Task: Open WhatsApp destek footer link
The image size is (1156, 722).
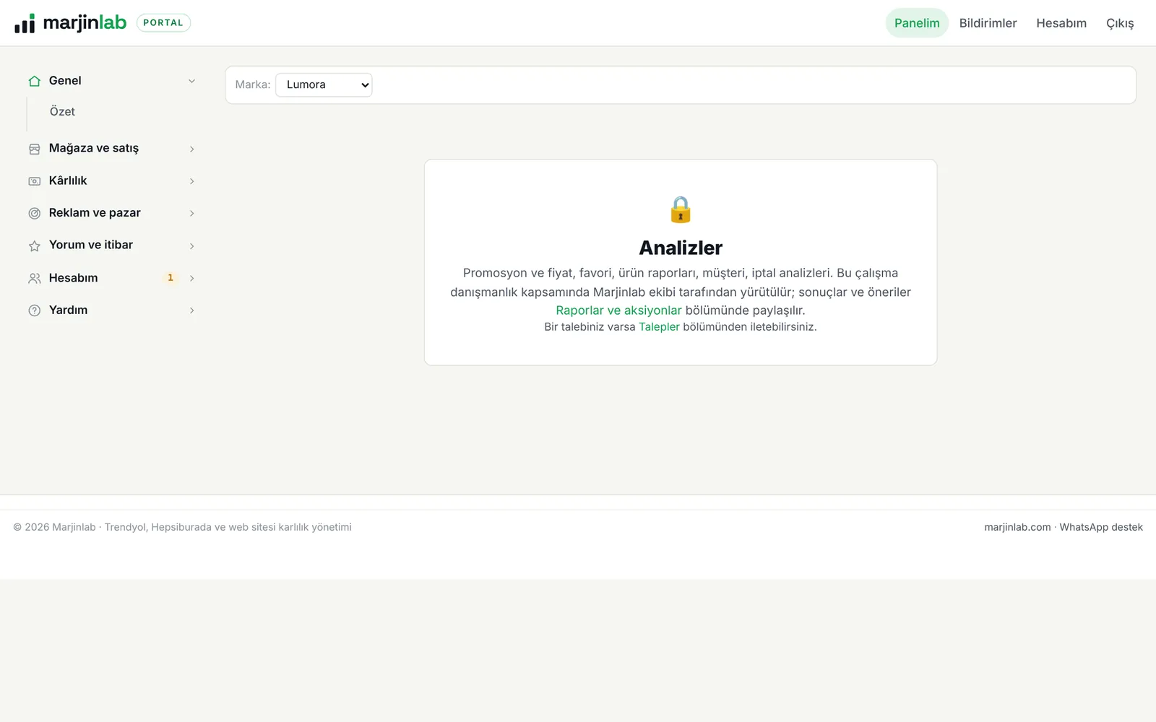Action: [1101, 527]
